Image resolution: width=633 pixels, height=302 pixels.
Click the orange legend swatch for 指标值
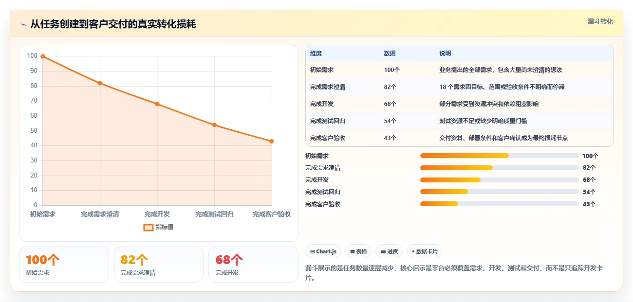(x=149, y=227)
